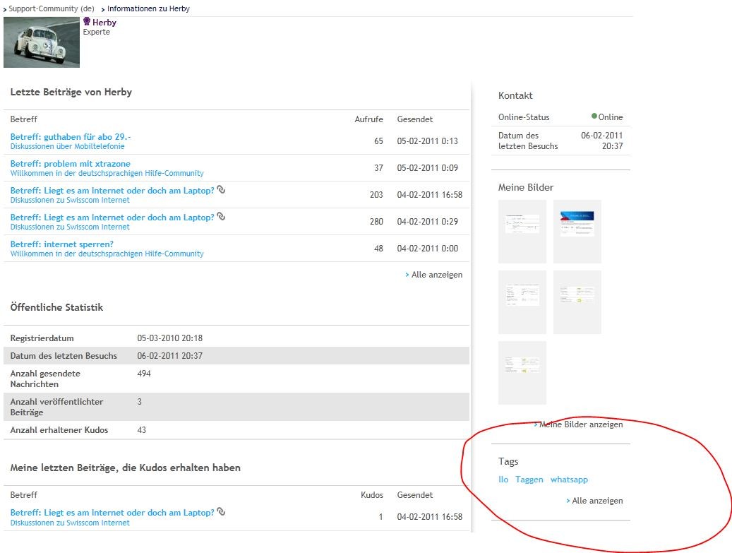Expand all posts via Alle anzeigen under Letzte Beiträge
Image resolution: width=732 pixels, height=553 pixels.
point(436,275)
